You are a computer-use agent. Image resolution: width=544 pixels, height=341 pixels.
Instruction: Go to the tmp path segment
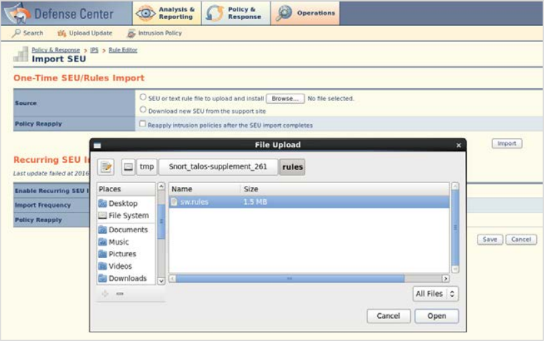147,167
